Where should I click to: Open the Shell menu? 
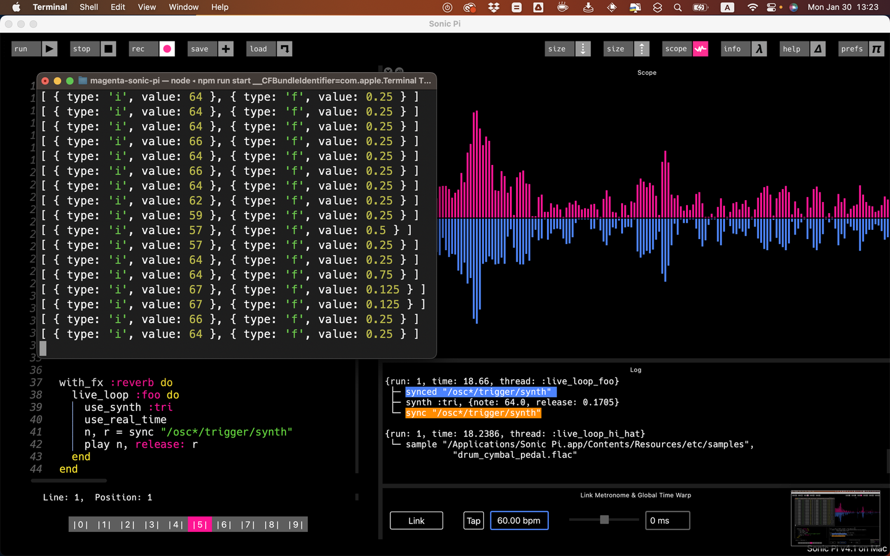tap(88, 7)
